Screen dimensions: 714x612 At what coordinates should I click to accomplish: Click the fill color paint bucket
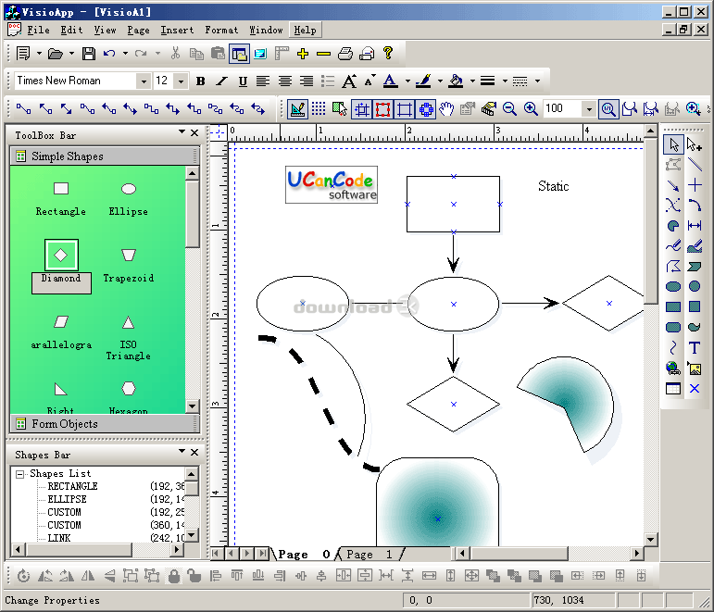[x=456, y=81]
